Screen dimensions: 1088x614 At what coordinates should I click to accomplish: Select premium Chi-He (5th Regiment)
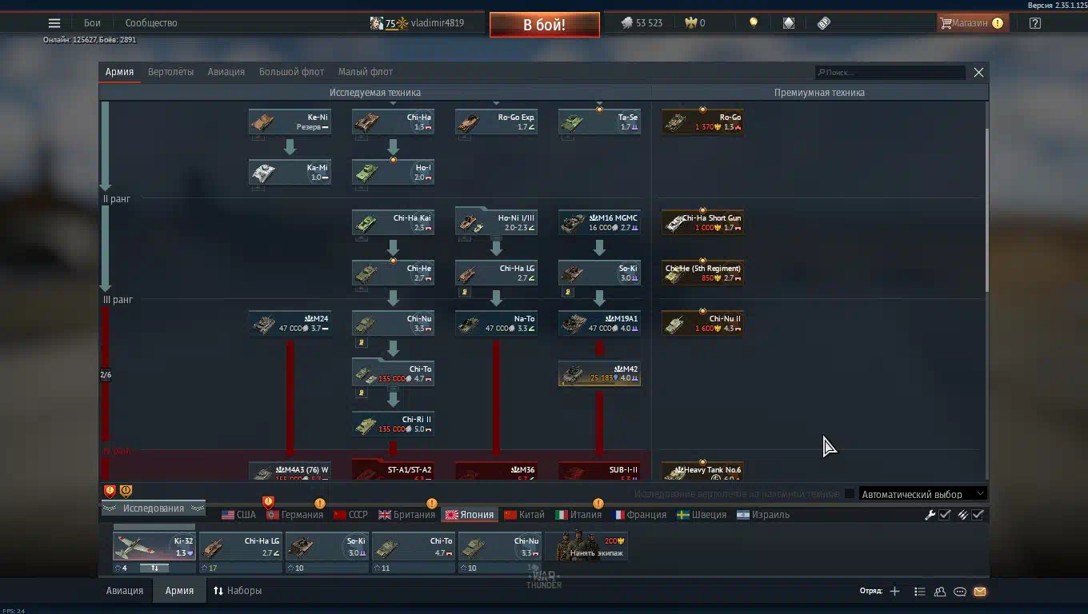[x=702, y=273]
